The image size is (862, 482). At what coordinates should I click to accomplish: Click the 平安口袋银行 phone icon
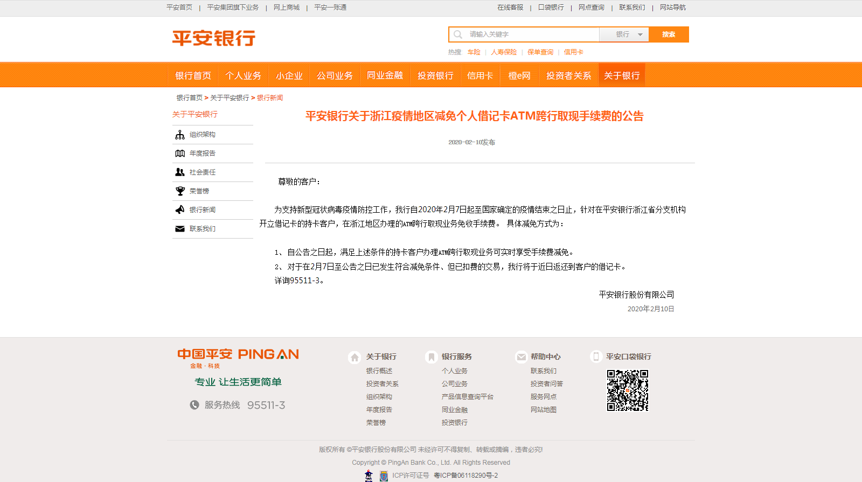596,357
